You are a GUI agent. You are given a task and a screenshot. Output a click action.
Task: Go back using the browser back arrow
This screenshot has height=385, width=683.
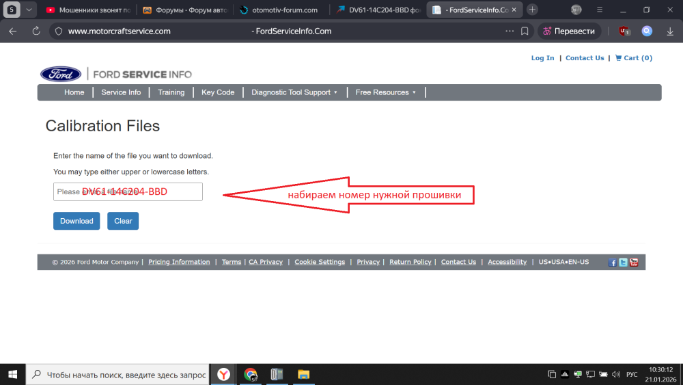(12, 31)
